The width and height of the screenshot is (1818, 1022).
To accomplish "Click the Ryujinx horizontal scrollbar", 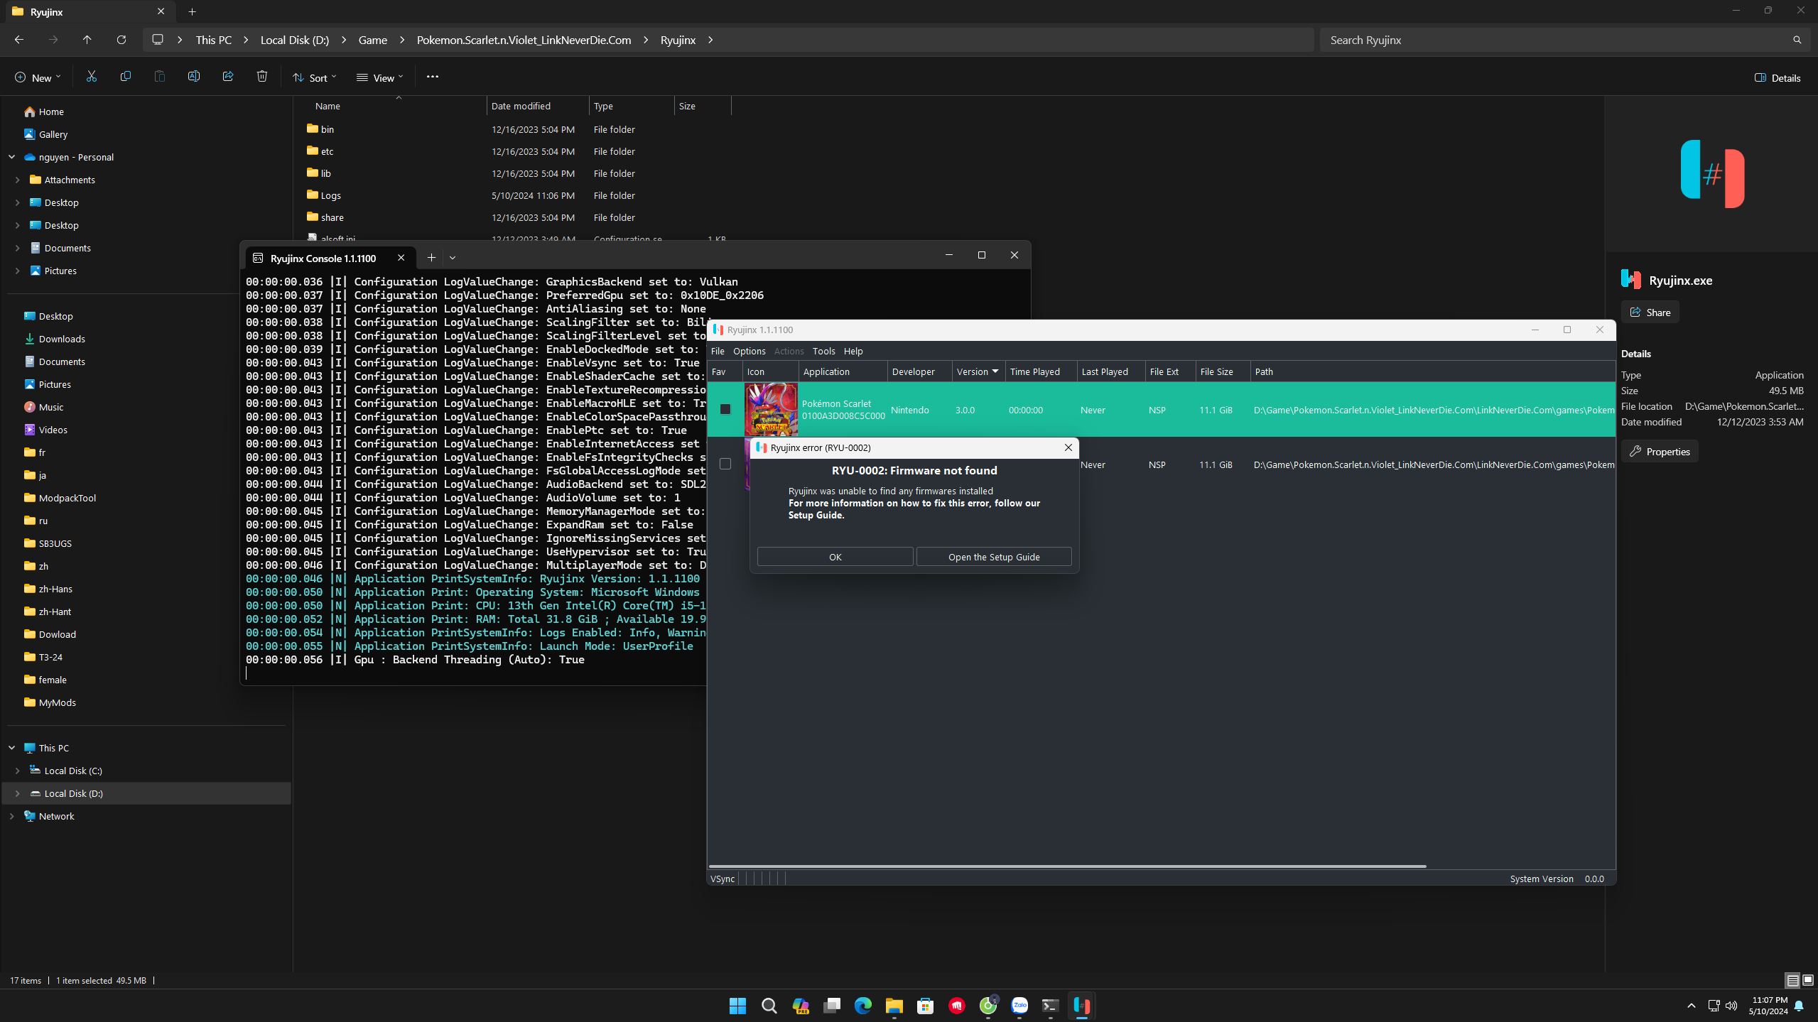I will pyautogui.click(x=1066, y=866).
